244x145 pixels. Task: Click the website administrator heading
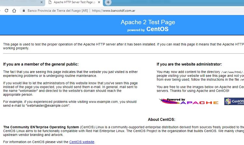pyautogui.click(x=189, y=64)
